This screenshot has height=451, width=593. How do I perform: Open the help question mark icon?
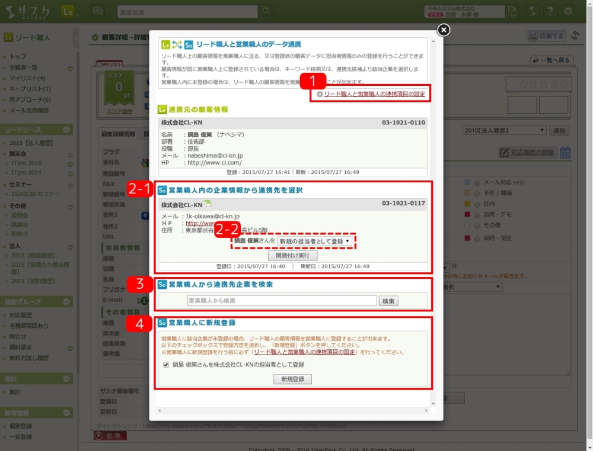click(x=550, y=11)
